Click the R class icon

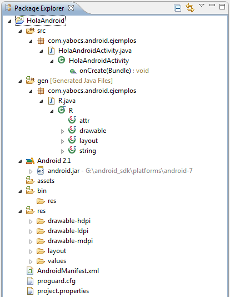tap(62, 110)
